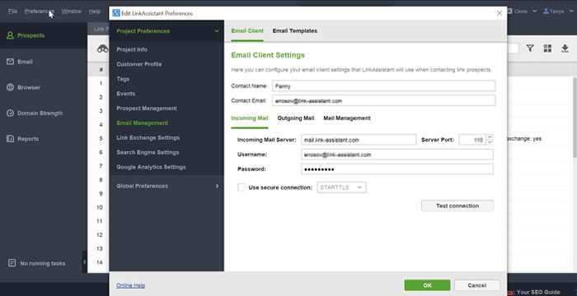The height and width of the screenshot is (296, 577).
Task: Open the Prospects sidebar section
Action: (x=44, y=35)
